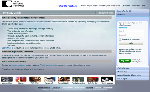This screenshot has width=150, height=92.
Task: Click the Login button
Action: [x=130, y=43]
